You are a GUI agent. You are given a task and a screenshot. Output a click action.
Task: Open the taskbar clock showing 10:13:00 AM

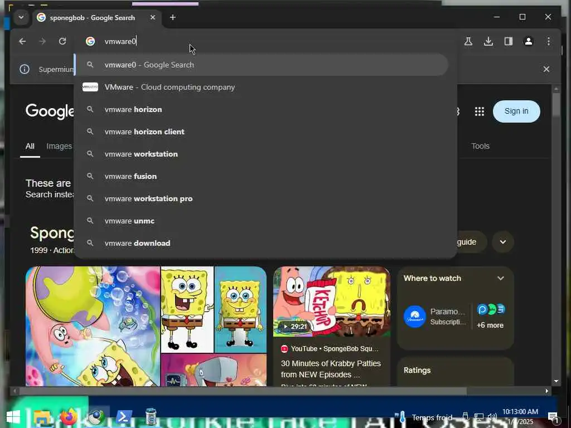[520, 417]
